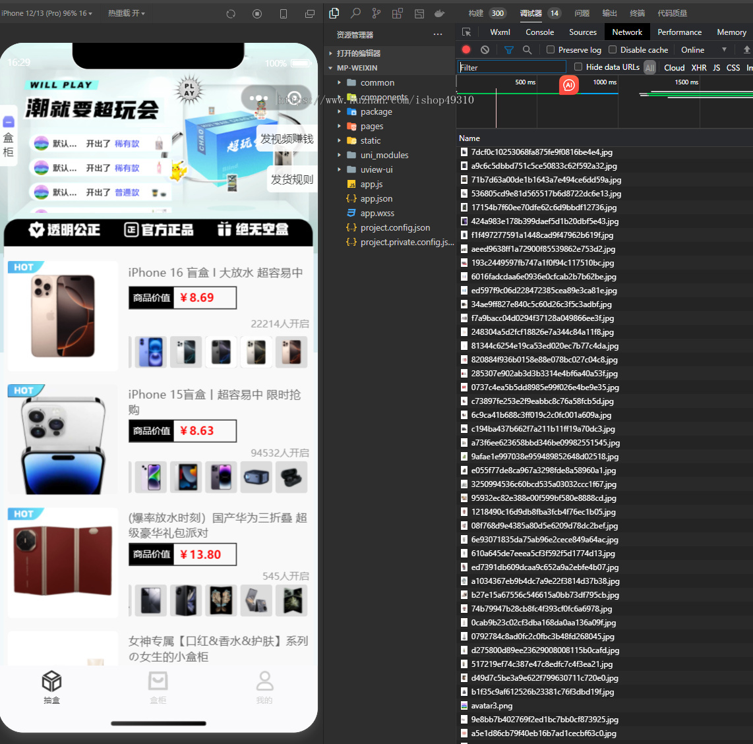Image resolution: width=753 pixels, height=744 pixels.
Task: Filter network requests by XHR
Action: click(x=699, y=68)
